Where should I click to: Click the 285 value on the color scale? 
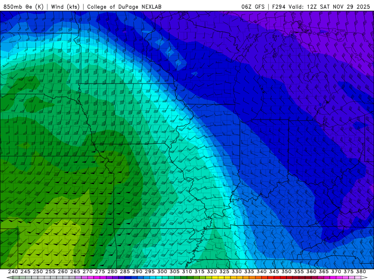pyautogui.click(x=125, y=272)
